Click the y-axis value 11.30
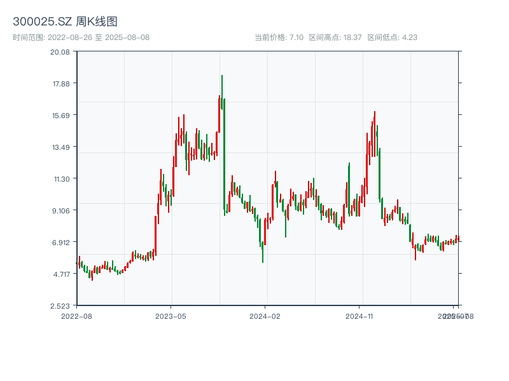This screenshot has height=381, width=509. [x=62, y=179]
